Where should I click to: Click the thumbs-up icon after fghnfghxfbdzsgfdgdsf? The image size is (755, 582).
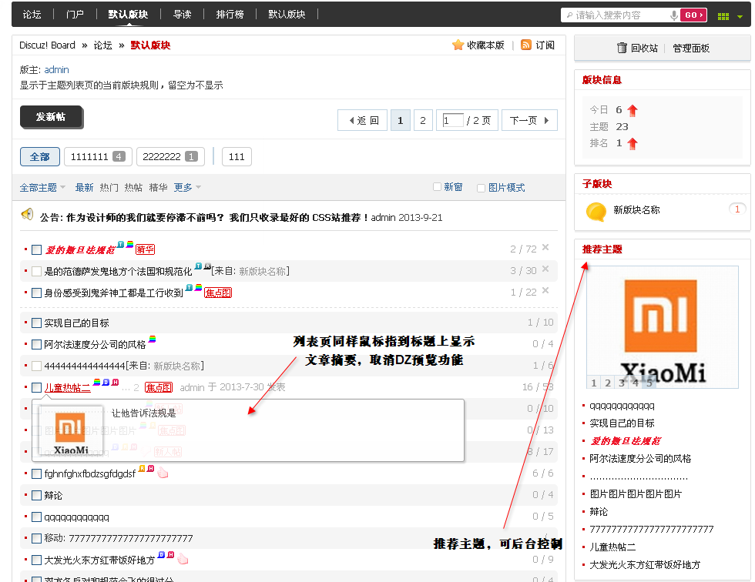(163, 473)
